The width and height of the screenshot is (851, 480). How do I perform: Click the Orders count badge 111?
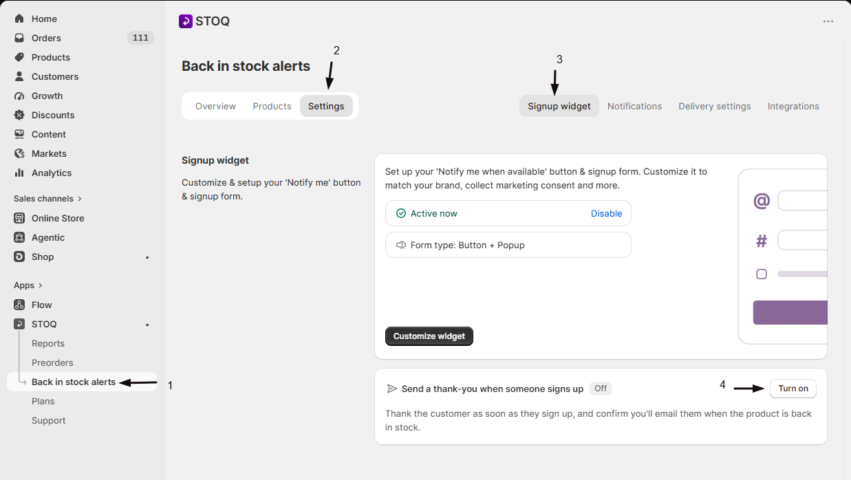pos(140,38)
